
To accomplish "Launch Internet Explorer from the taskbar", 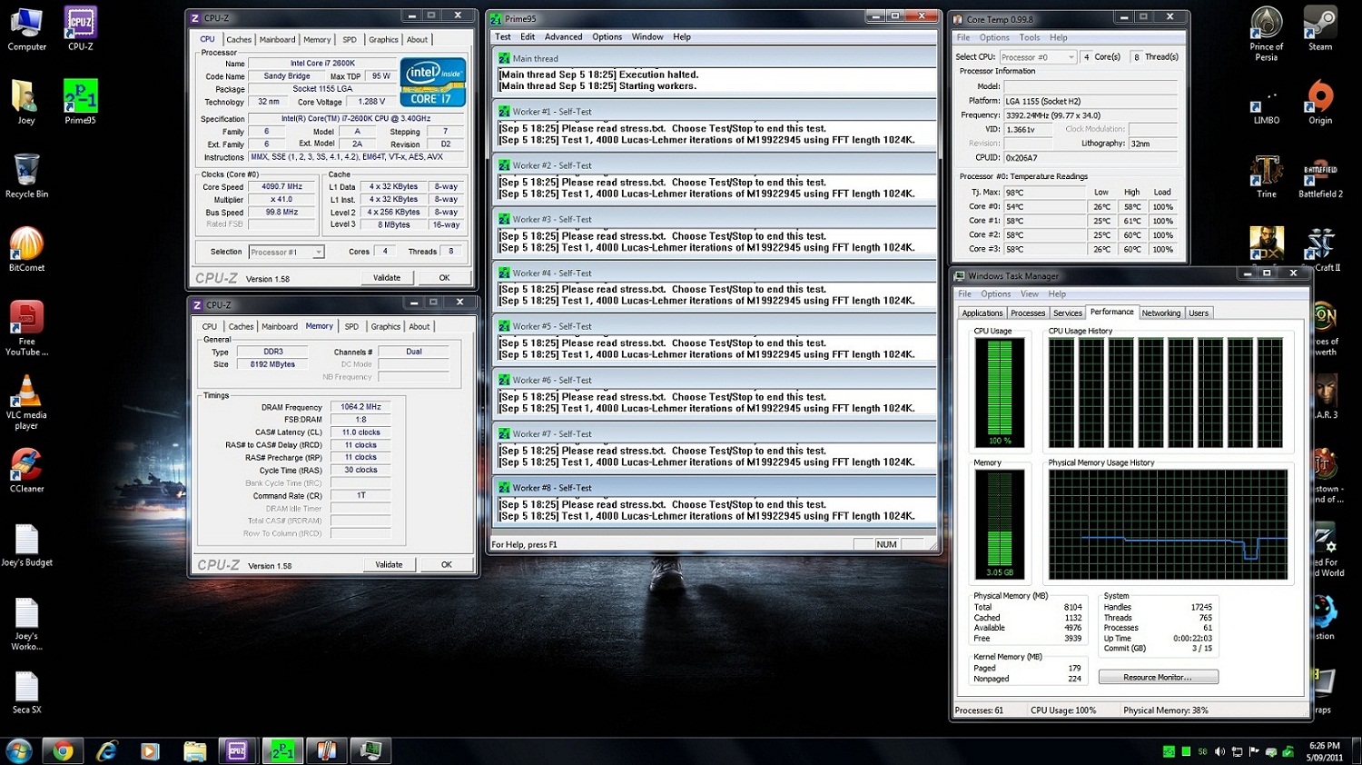I will [107, 750].
